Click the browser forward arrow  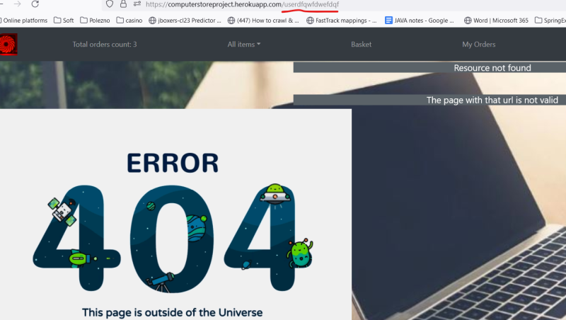17,4
